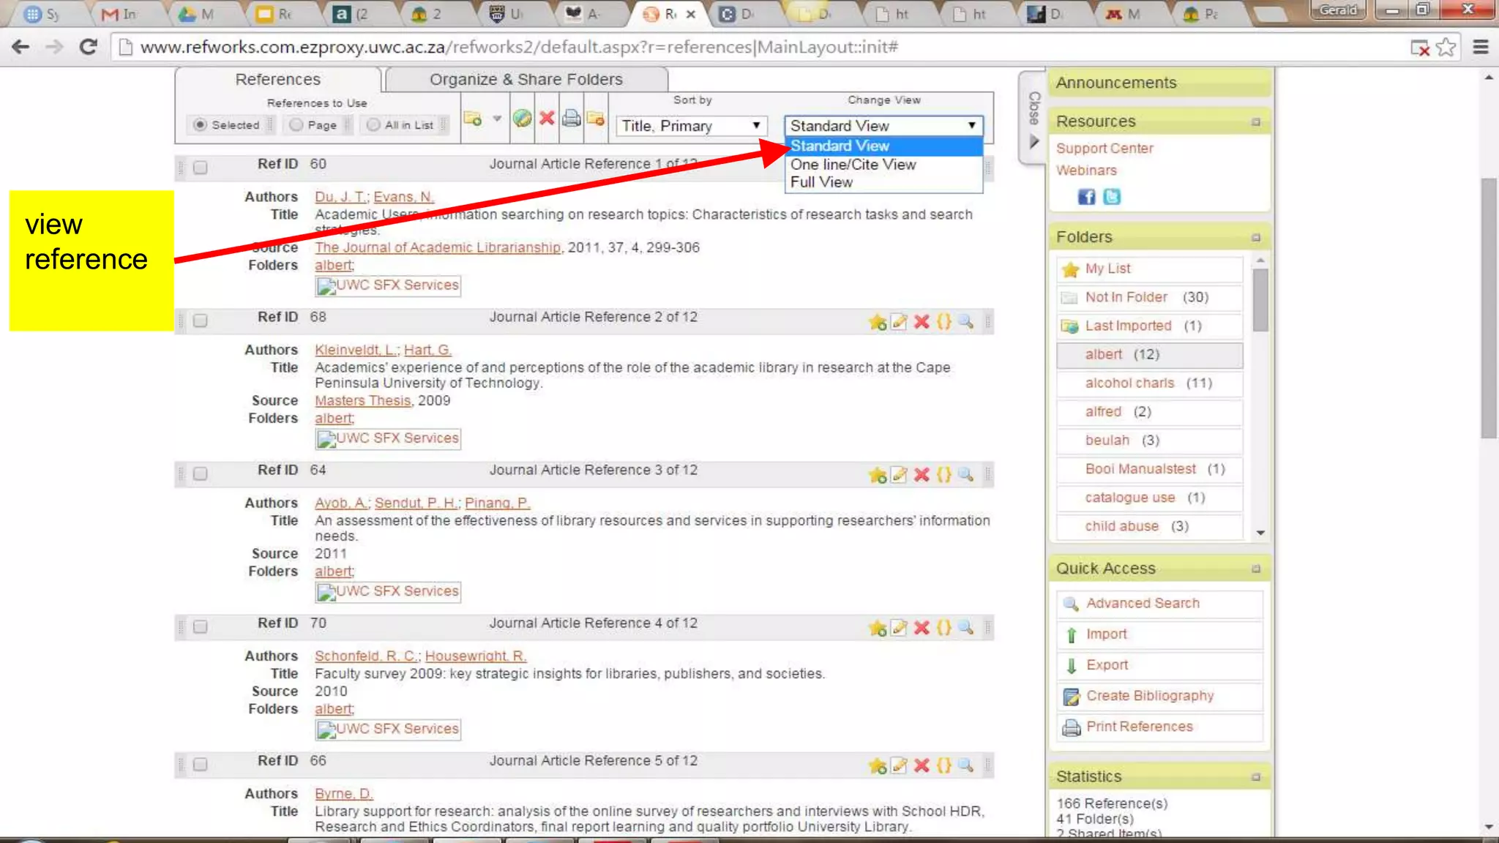Click the remove-from-folder icon in toolbar
This screenshot has height=843, width=1499.
(596, 119)
